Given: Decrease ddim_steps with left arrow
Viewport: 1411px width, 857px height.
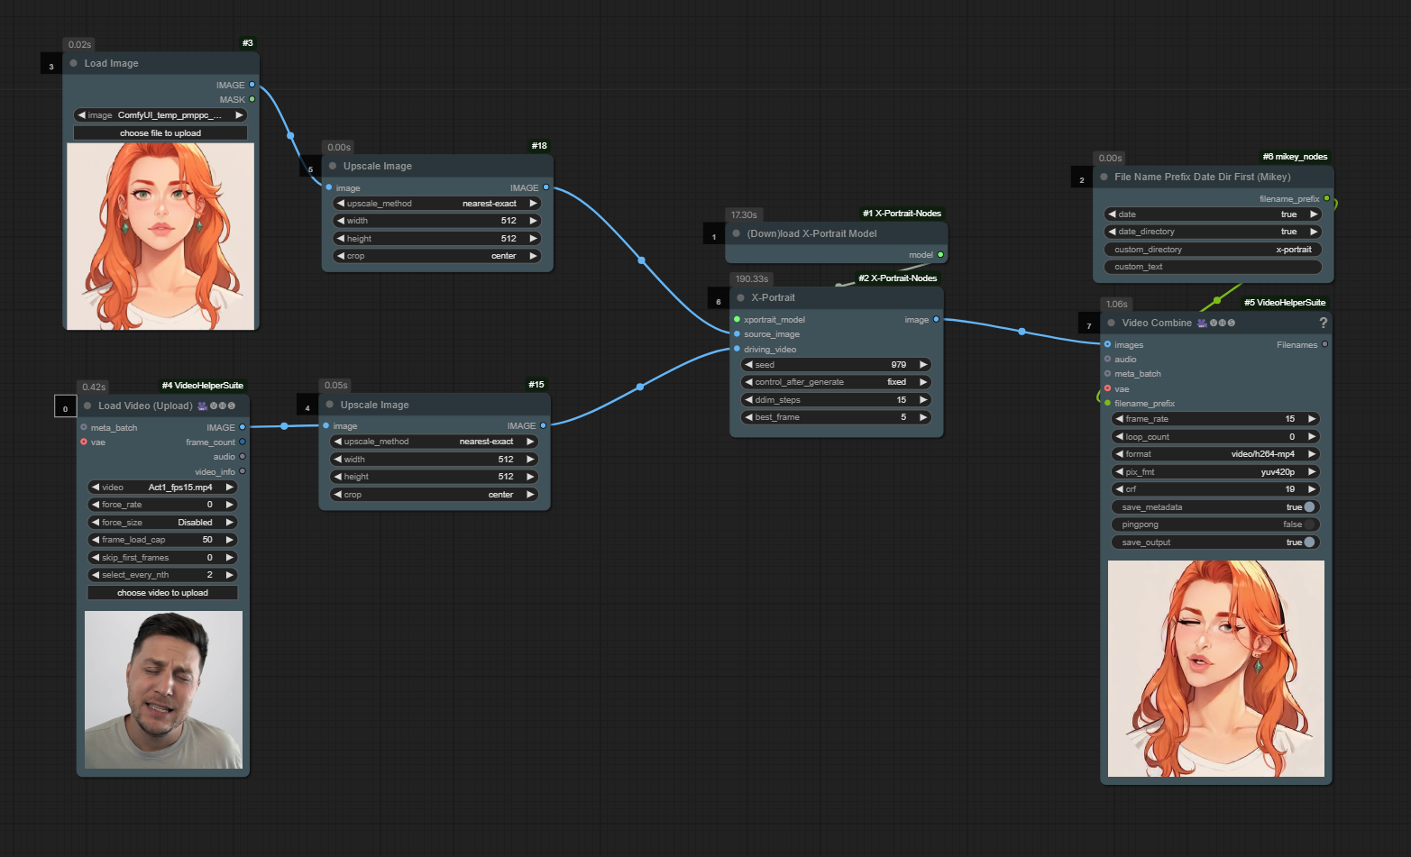Looking at the screenshot, I should pos(748,399).
